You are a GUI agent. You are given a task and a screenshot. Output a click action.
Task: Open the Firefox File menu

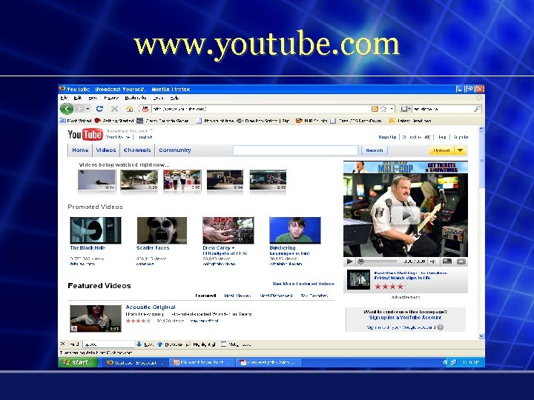[64, 98]
